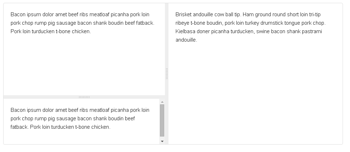Click horizontal splitter bar right of grip

(127, 97)
